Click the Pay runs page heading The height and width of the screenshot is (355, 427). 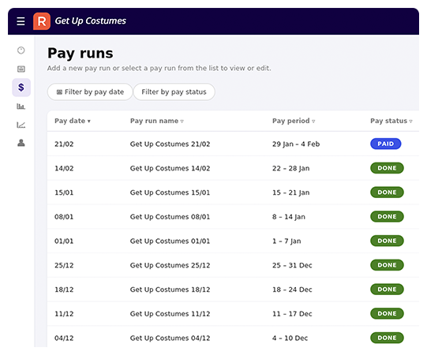[81, 54]
